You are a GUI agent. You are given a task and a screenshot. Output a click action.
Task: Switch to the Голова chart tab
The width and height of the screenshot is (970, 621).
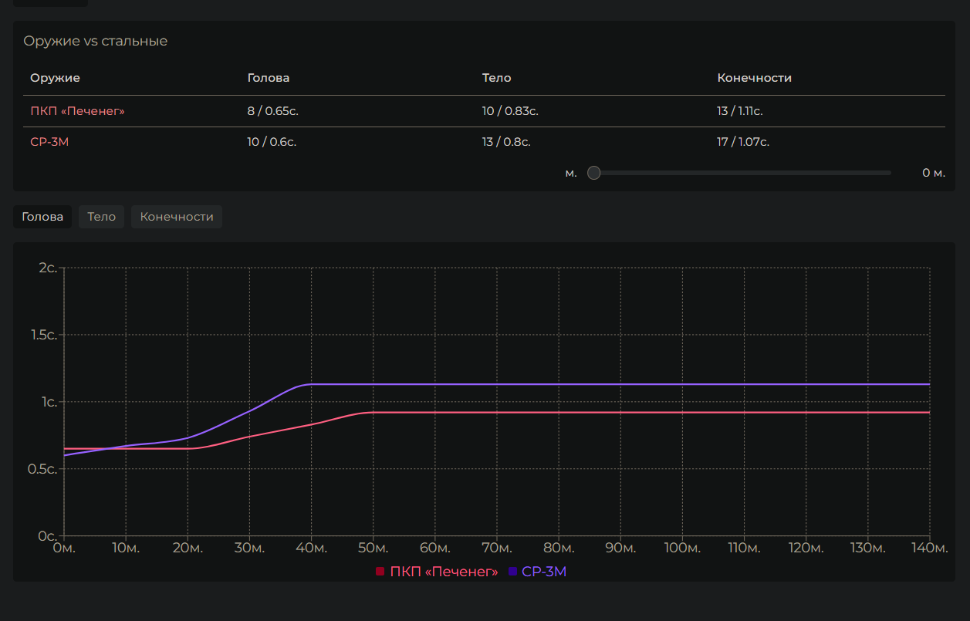42,217
